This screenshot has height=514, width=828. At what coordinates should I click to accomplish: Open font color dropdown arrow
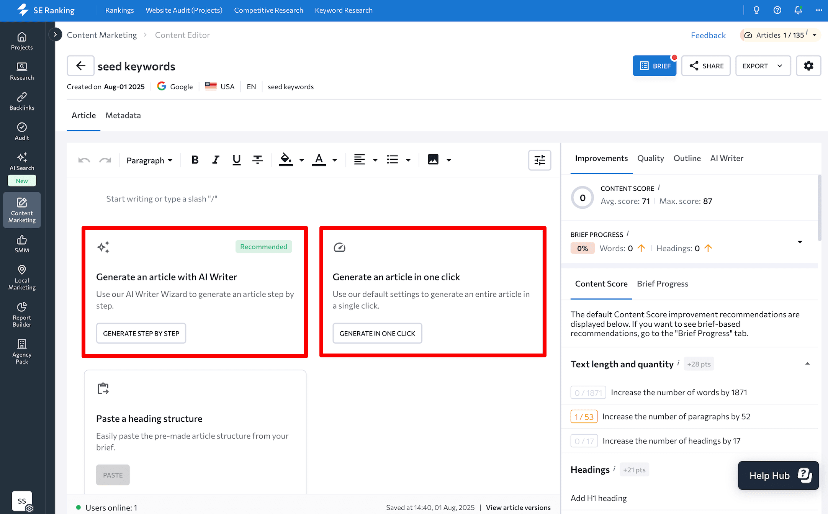click(x=335, y=160)
